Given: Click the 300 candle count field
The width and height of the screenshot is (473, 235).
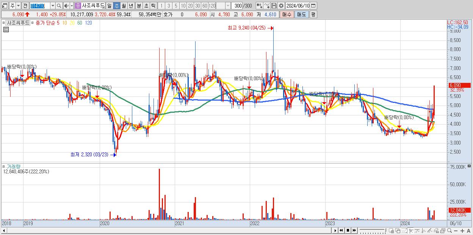Looking at the screenshot, I should tap(237, 6).
